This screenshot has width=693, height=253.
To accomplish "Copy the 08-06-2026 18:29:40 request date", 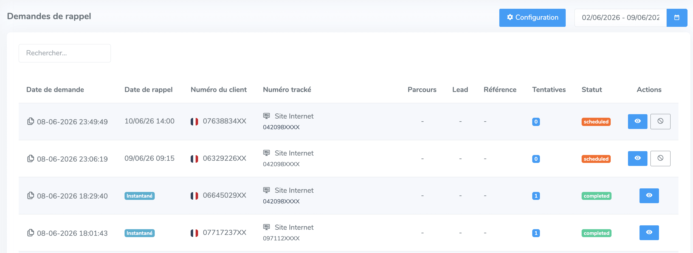I will point(30,196).
